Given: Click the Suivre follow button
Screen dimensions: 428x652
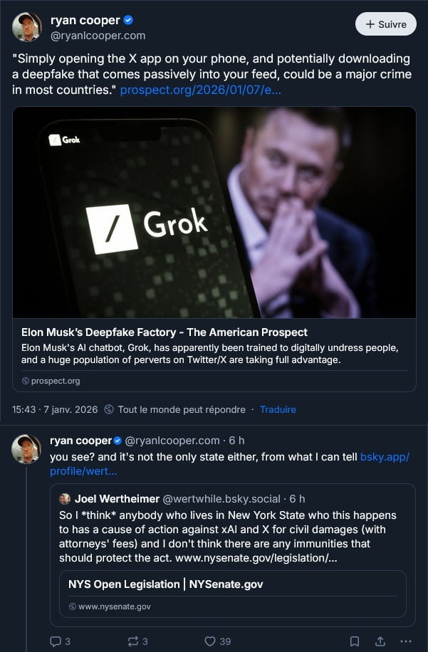Looking at the screenshot, I should (x=385, y=24).
